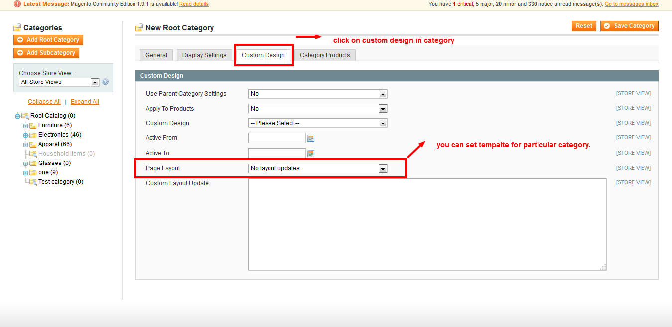Select the Custom Design tab
This screenshot has height=327, width=672.
click(263, 55)
